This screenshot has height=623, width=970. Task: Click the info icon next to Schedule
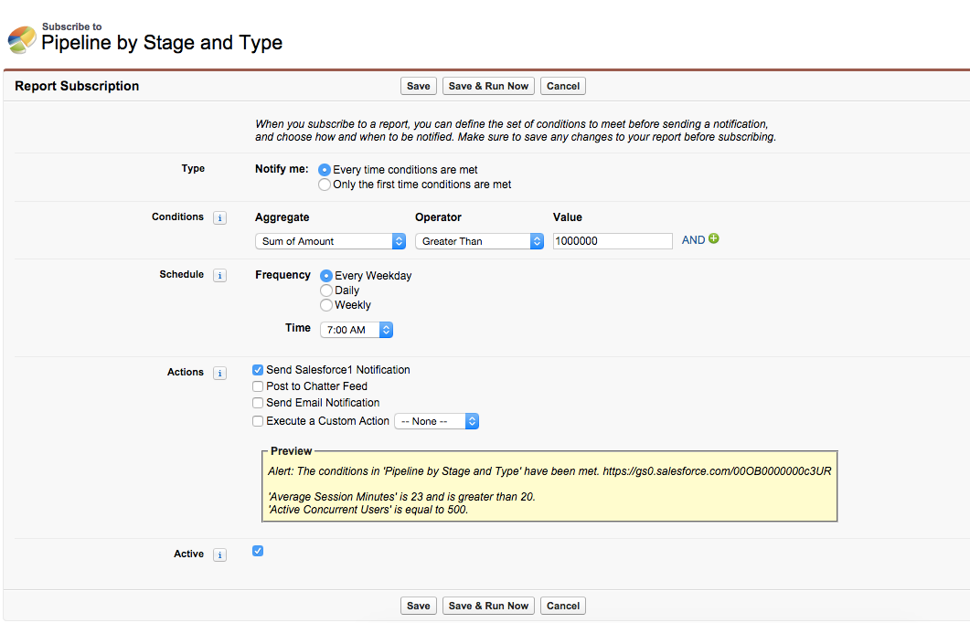219,276
